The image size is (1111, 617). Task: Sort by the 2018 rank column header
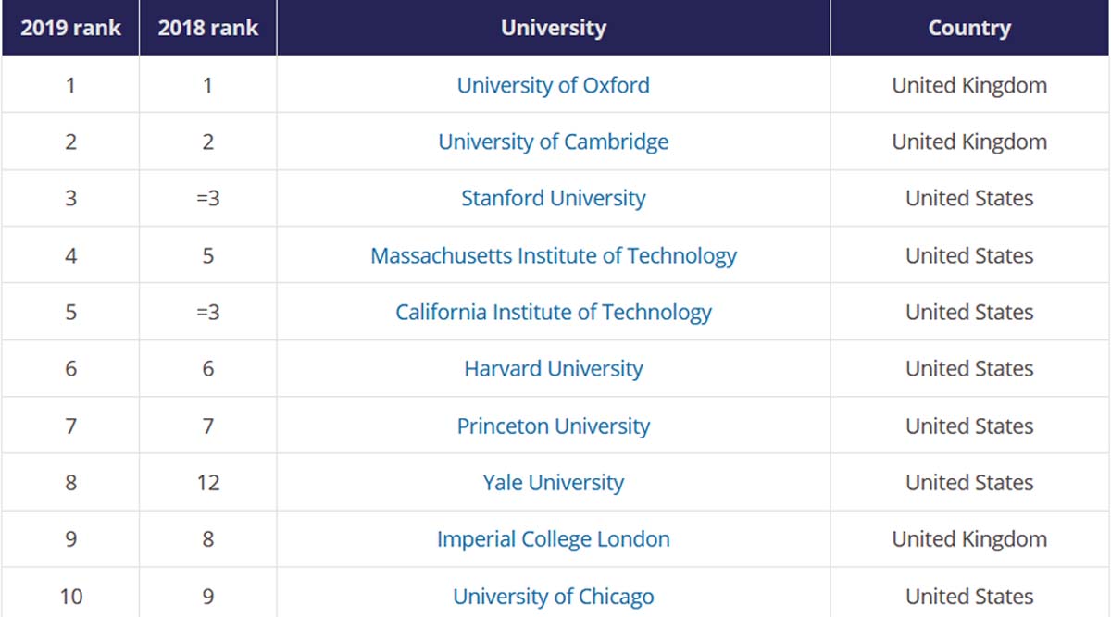208,28
